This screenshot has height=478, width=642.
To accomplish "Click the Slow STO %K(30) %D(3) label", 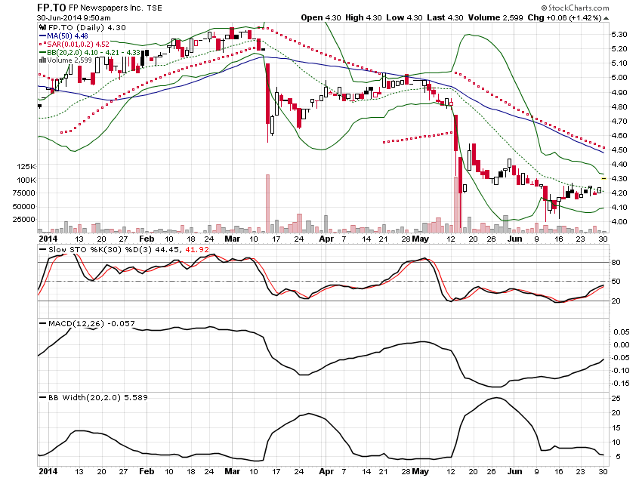I will coord(102,249).
